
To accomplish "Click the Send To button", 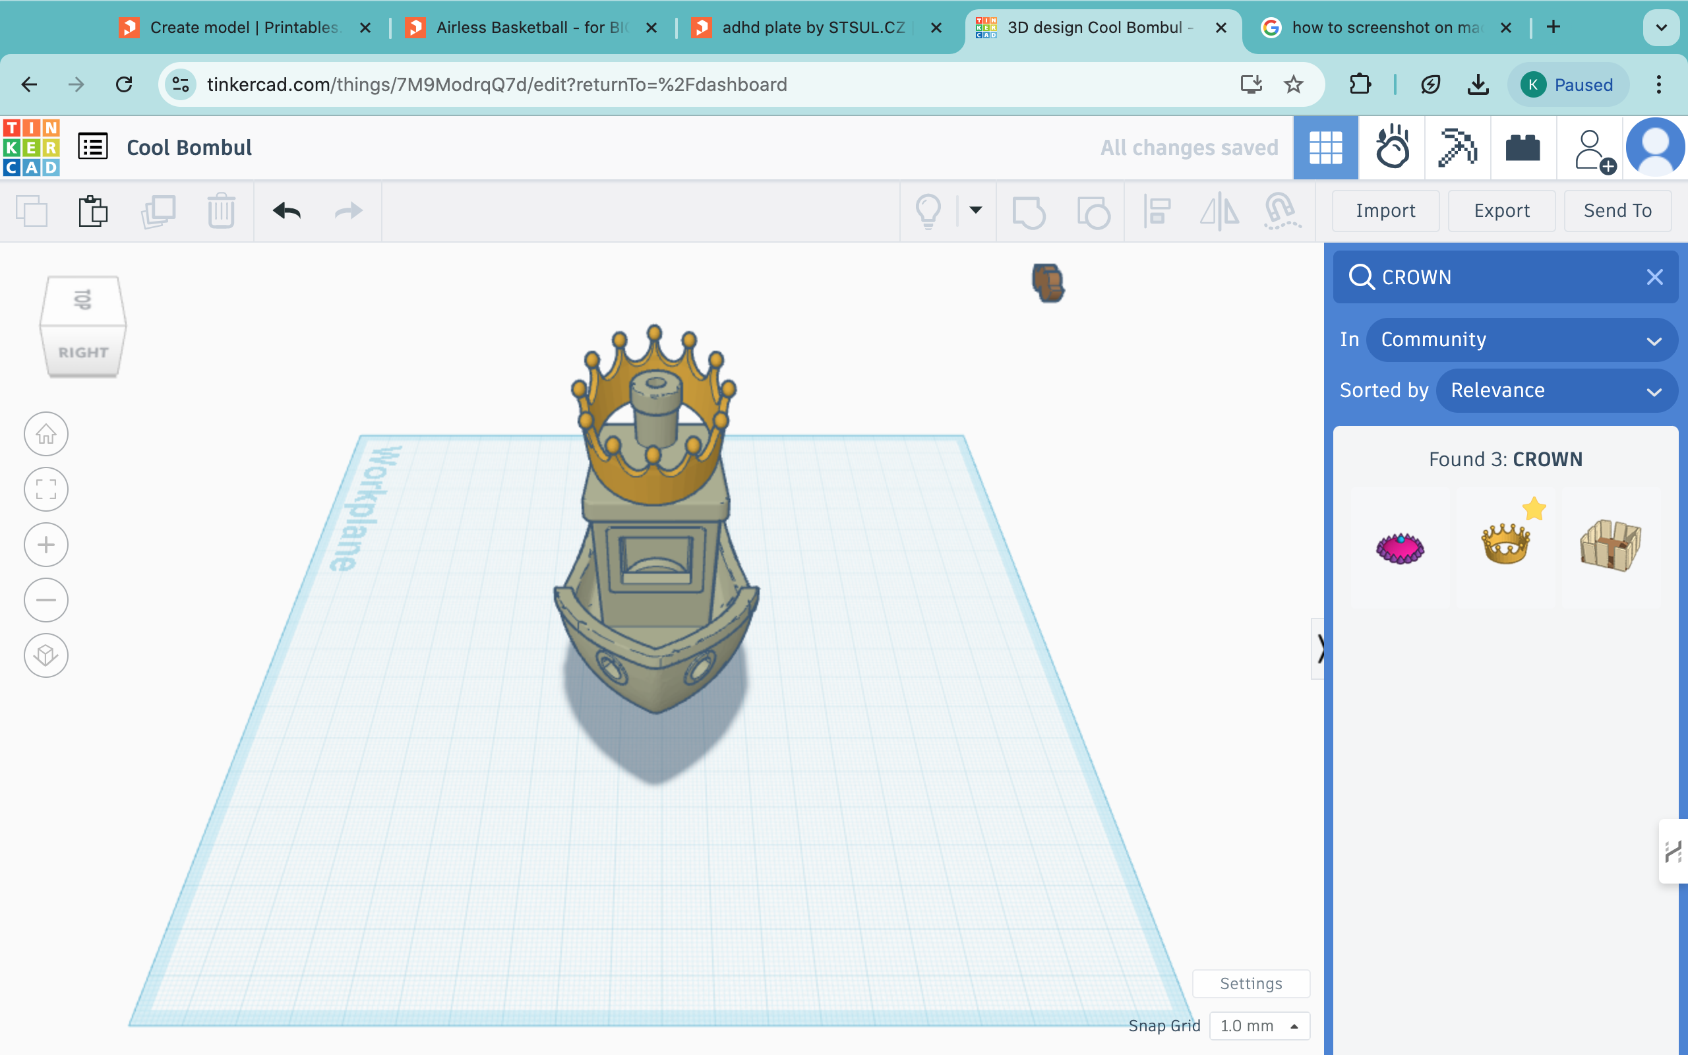I will coord(1617,211).
